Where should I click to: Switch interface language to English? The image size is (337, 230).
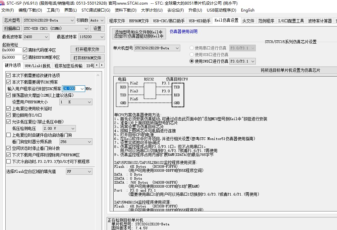[248, 10]
